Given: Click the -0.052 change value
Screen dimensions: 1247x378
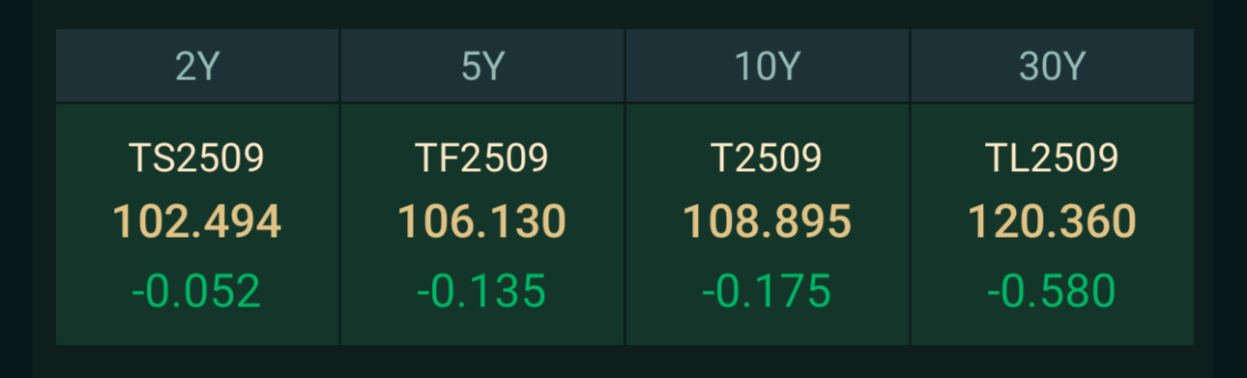Looking at the screenshot, I should [197, 291].
